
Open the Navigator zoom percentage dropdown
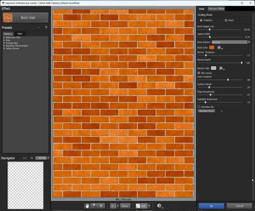[x=42, y=158]
